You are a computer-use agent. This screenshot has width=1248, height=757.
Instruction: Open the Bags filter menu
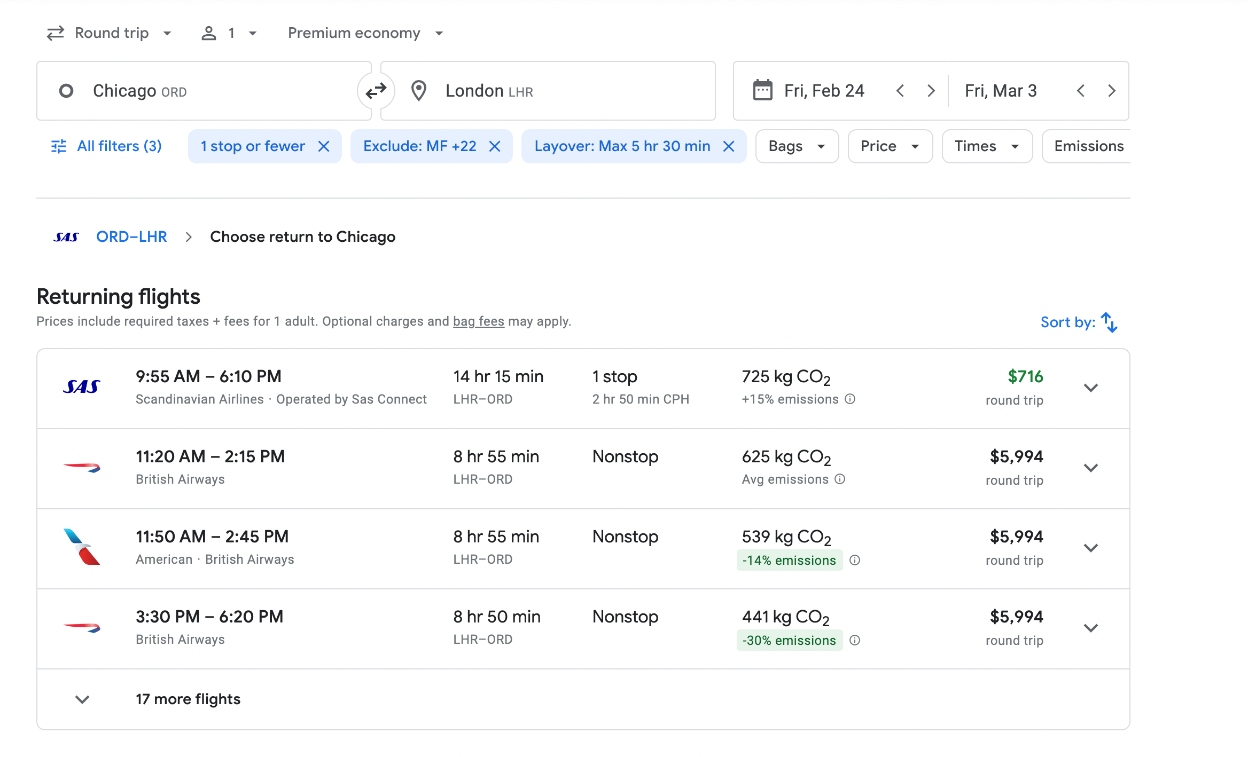pyautogui.click(x=796, y=145)
